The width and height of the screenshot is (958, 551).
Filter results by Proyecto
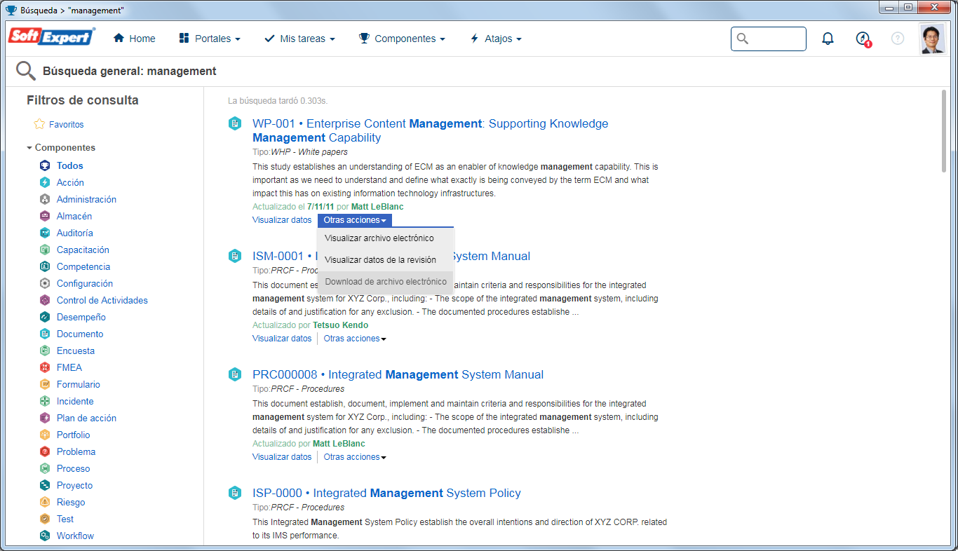pyautogui.click(x=74, y=485)
